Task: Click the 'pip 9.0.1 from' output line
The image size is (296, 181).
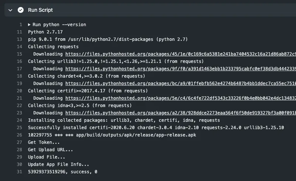Action: tap(108, 39)
